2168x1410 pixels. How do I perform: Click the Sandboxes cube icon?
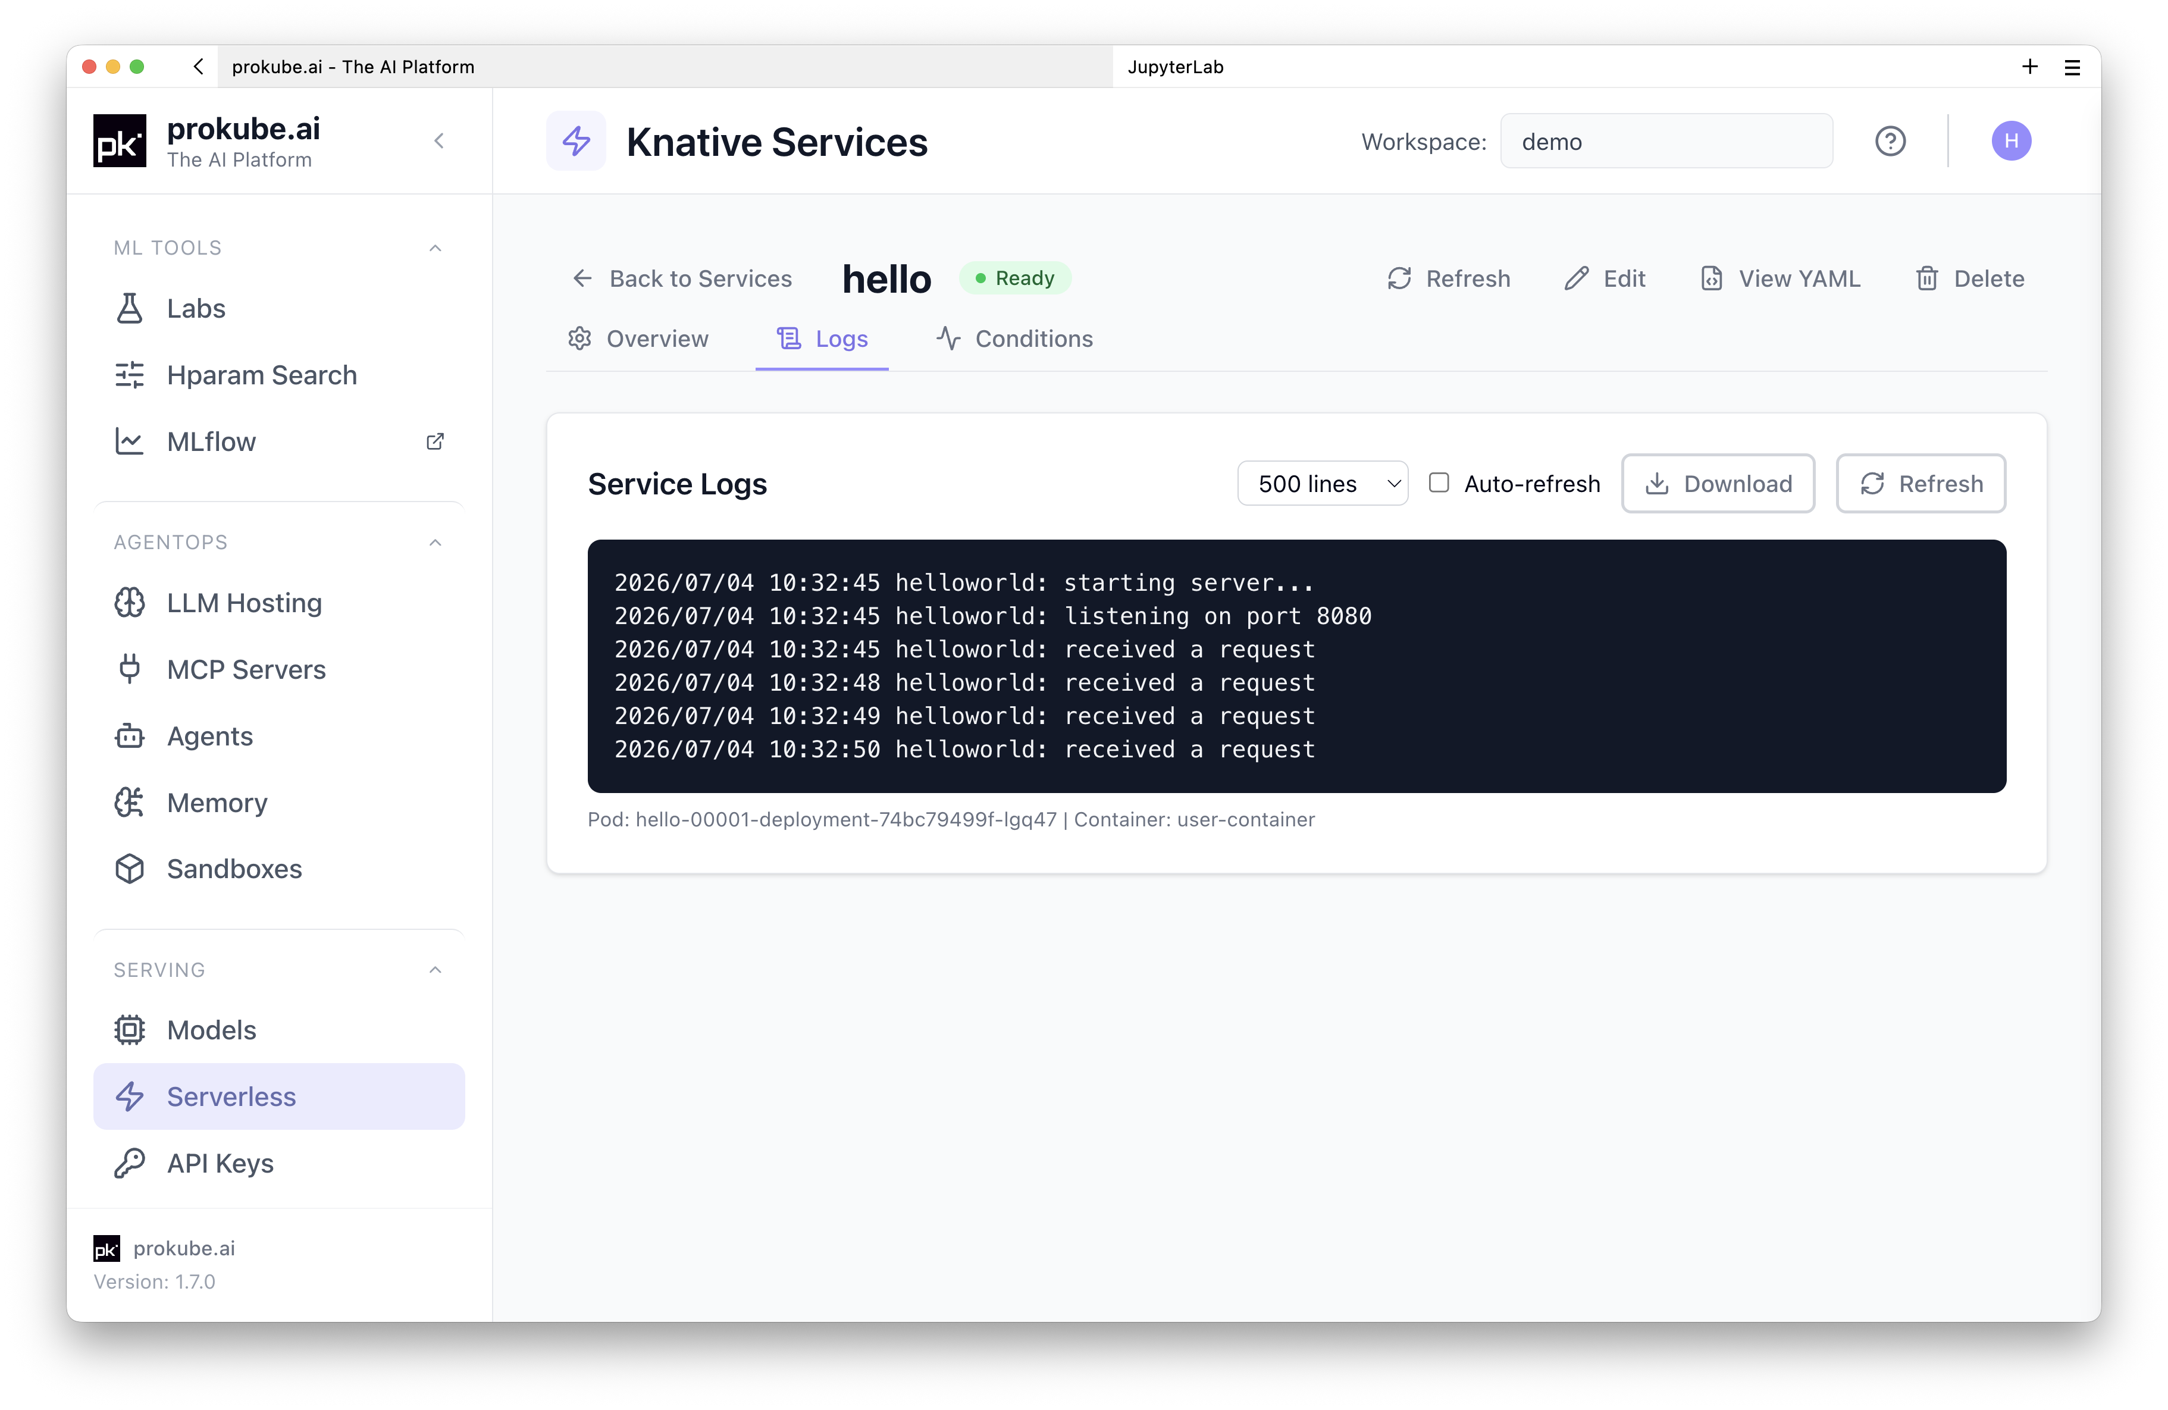coord(129,869)
